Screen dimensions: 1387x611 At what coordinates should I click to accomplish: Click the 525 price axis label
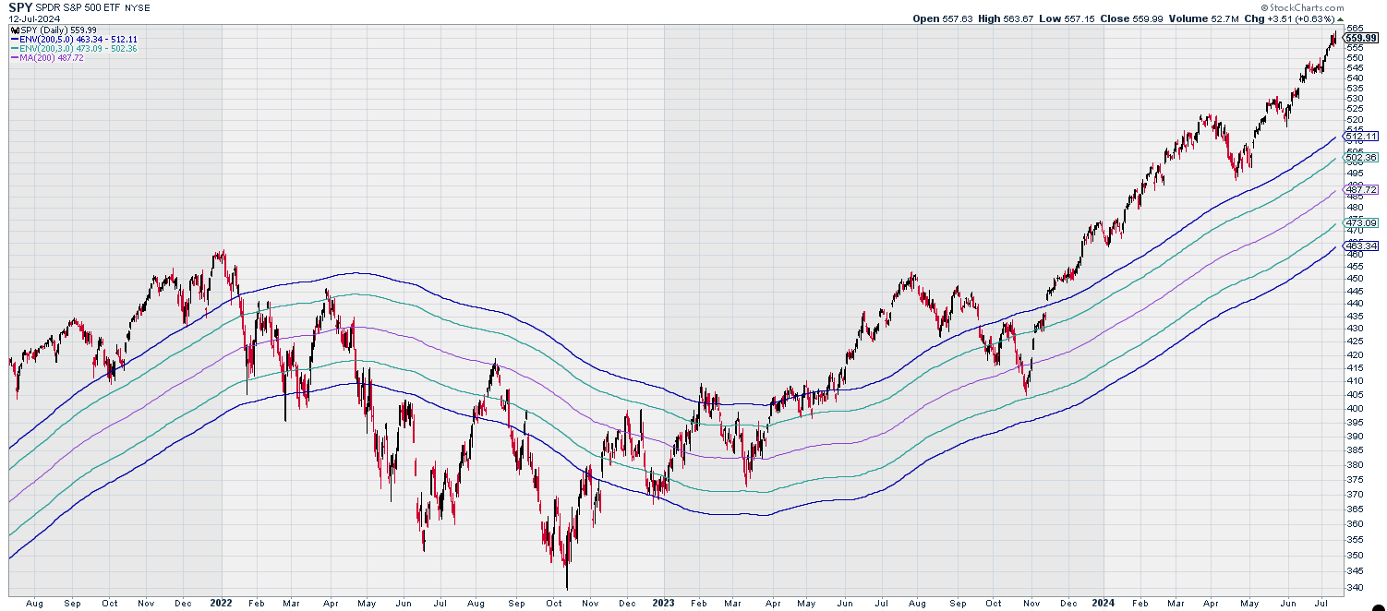coord(1355,109)
